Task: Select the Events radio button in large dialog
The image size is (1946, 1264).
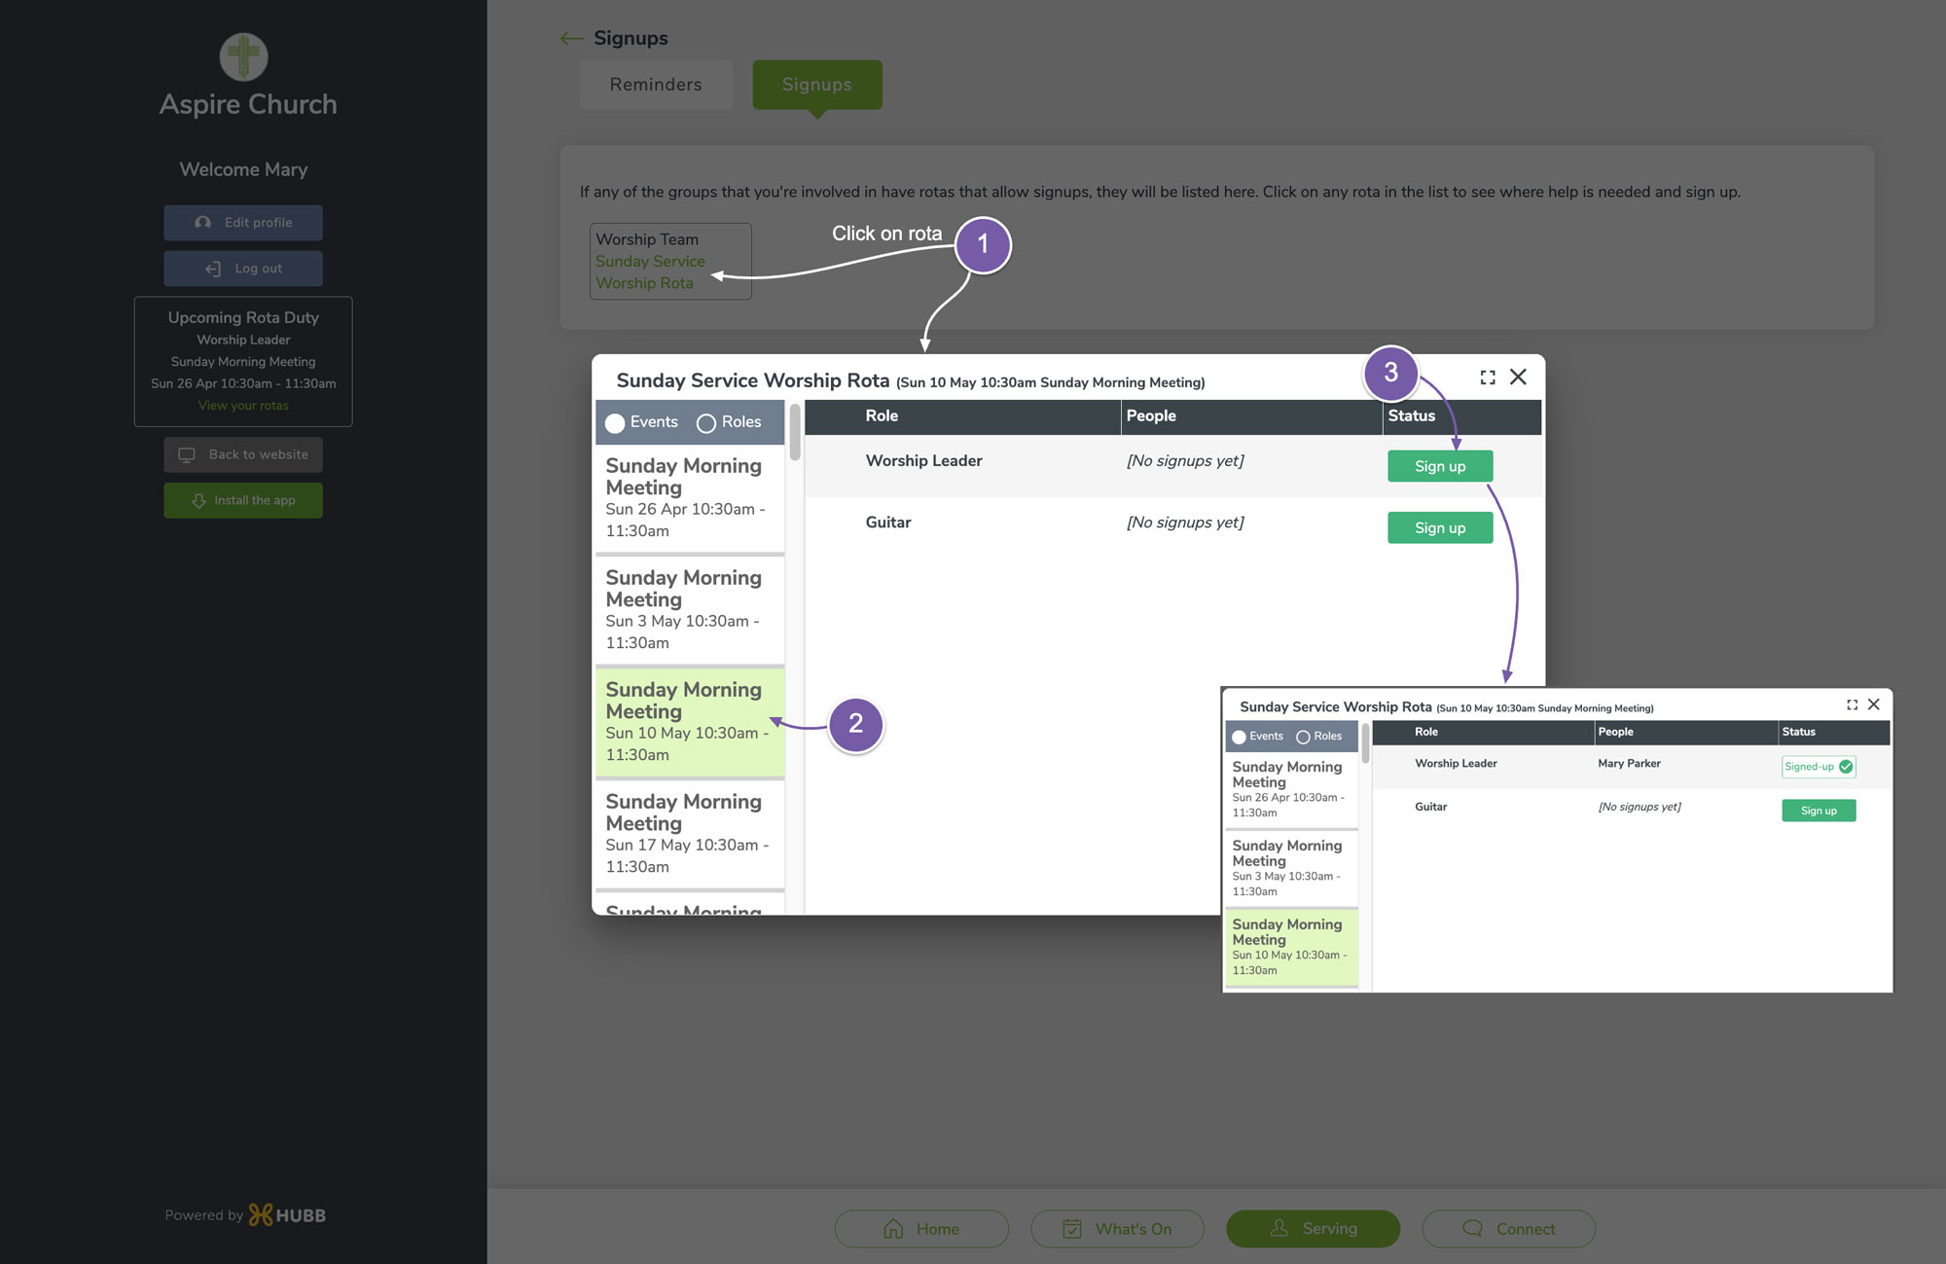Action: coord(615,423)
